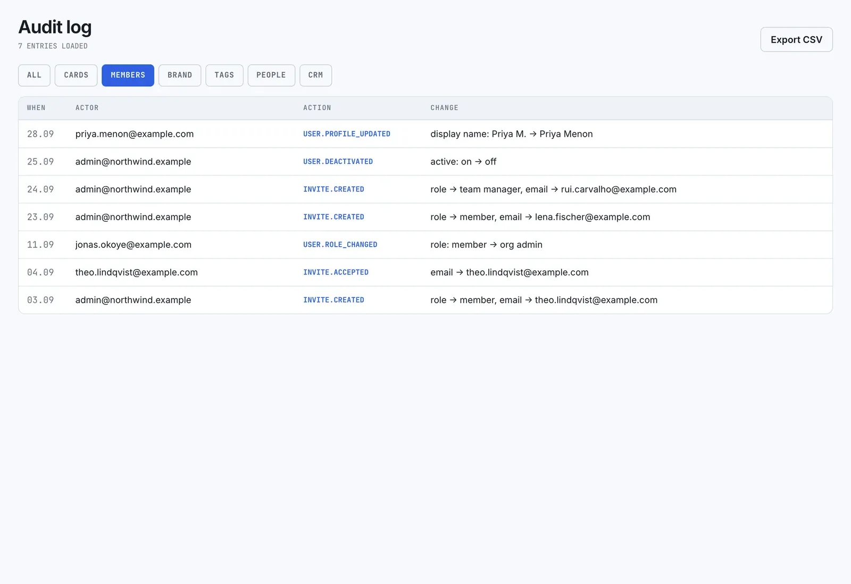851x584 pixels.
Task: Export the audit log as CSV
Action: [796, 39]
